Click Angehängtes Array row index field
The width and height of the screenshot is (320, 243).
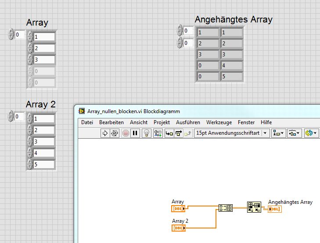tap(188, 31)
